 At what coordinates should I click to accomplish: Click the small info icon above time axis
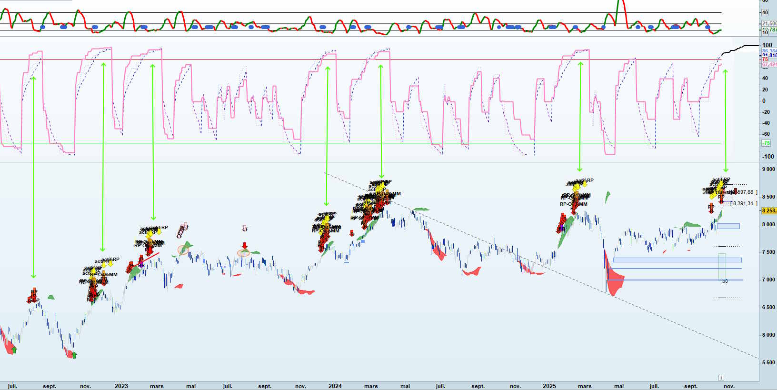721,378
